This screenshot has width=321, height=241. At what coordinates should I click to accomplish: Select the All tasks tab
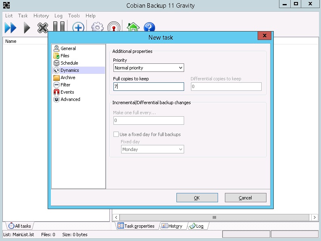[20, 226]
